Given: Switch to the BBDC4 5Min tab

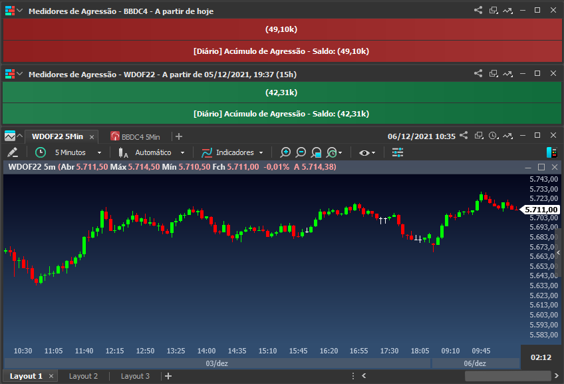Looking at the screenshot, I should click(x=135, y=136).
